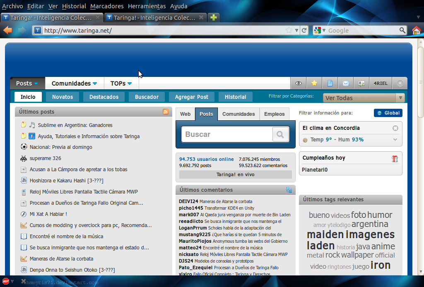Open the account edit icon next to 4RIEL
424x287 pixels.
click(361, 84)
